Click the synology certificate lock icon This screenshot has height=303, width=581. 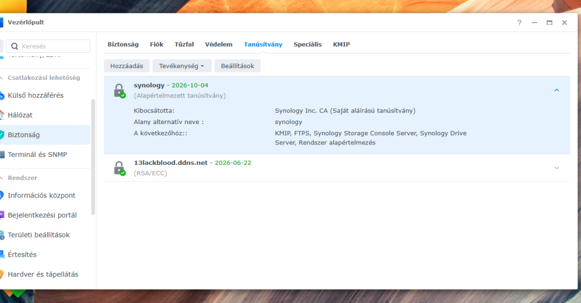click(x=119, y=91)
